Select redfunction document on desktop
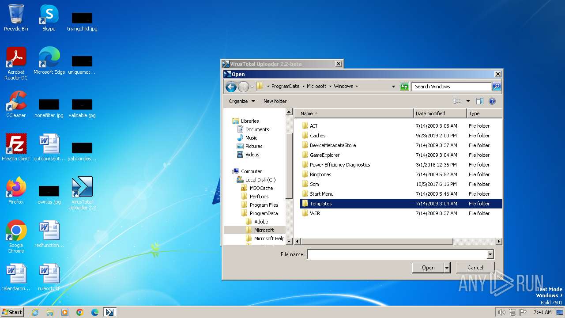Image resolution: width=565 pixels, height=318 pixels. pos(49,234)
